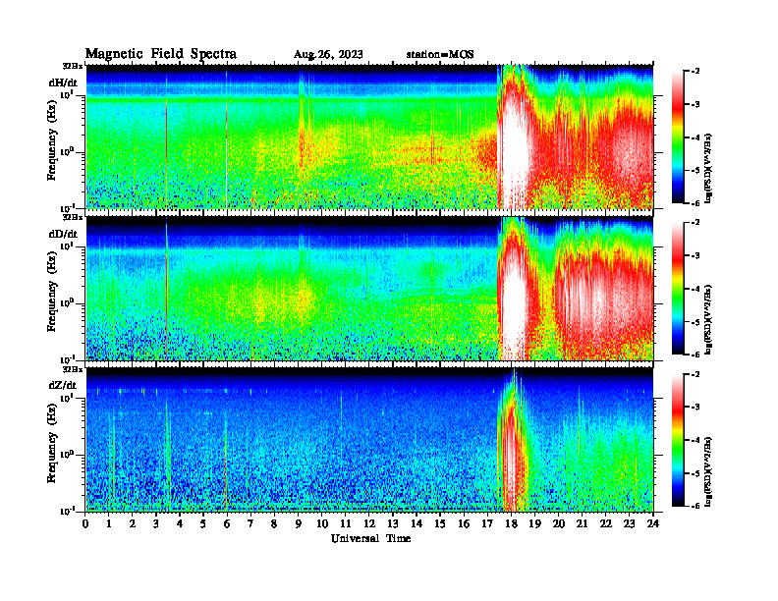Click the dD/dt color scale bar
The height and width of the screenshot is (601, 778).
click(678, 289)
